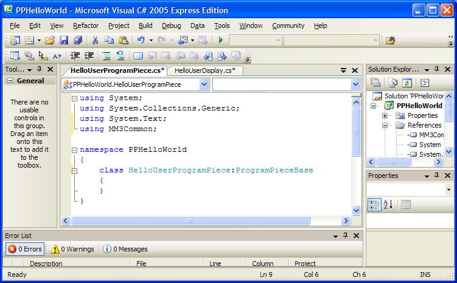The height and width of the screenshot is (283, 457).
Task: Toggle auto-hide pin on Properties panel
Action: [x=436, y=176]
